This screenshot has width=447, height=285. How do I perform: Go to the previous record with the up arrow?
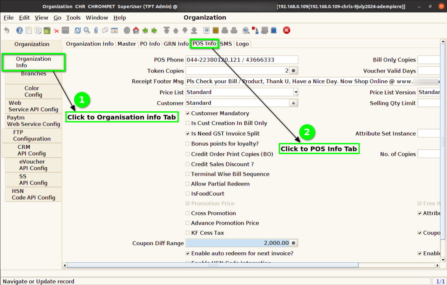click(176, 30)
